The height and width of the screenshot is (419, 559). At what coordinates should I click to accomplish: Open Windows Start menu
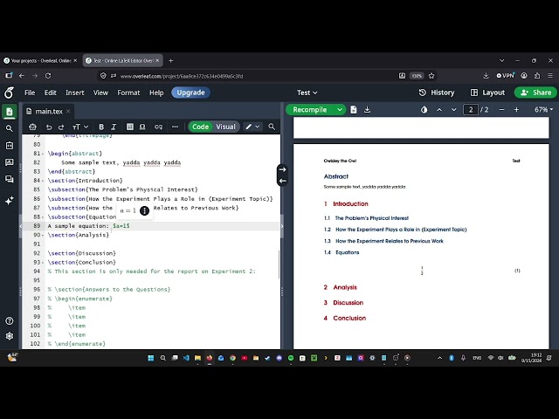pyautogui.click(x=151, y=358)
